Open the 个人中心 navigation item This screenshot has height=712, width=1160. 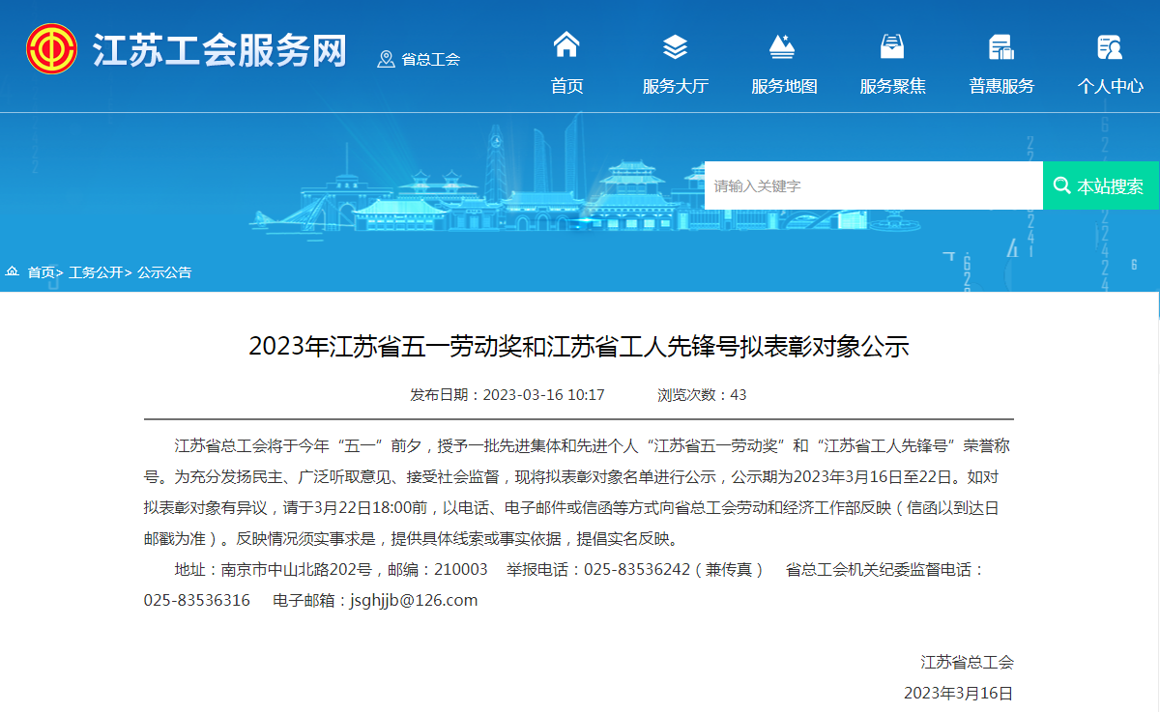pyautogui.click(x=1111, y=86)
